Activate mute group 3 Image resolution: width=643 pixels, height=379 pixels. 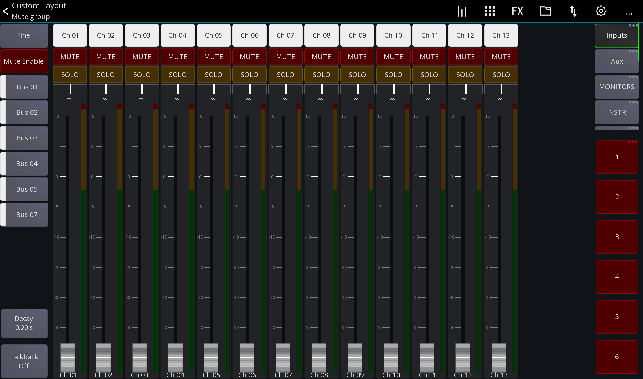pyautogui.click(x=617, y=237)
